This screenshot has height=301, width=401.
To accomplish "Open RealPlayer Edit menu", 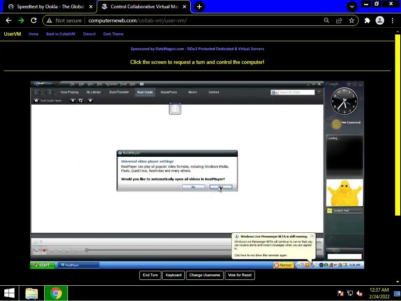I will click(x=81, y=84).
